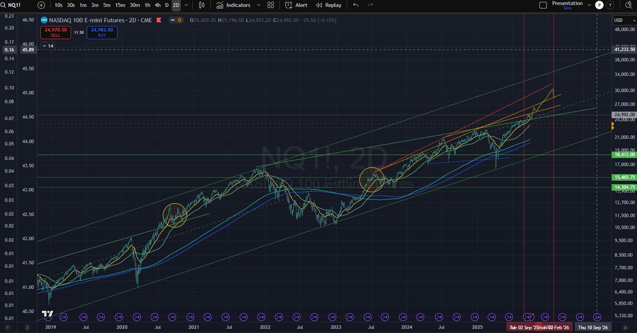Expand the 2D interval dropdown chevron
Screen dimensions: 637x333
(185, 5)
